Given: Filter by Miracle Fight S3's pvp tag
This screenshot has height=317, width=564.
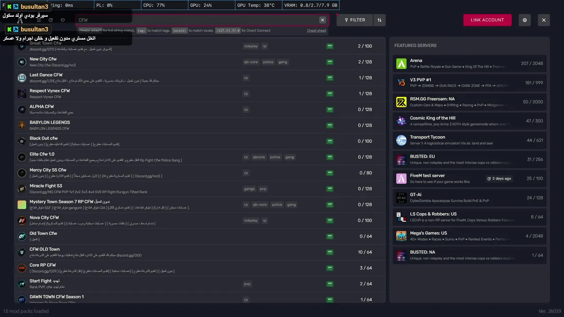Looking at the screenshot, I should (263, 189).
